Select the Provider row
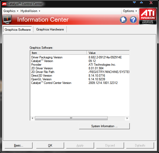This screenshot has height=153, width=159. point(80,65)
